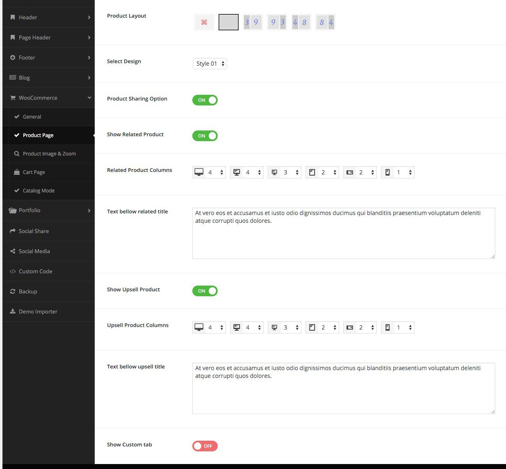The image size is (506, 469).
Task: Select the 3-9 product layout thumbnail
Action: coord(252,22)
